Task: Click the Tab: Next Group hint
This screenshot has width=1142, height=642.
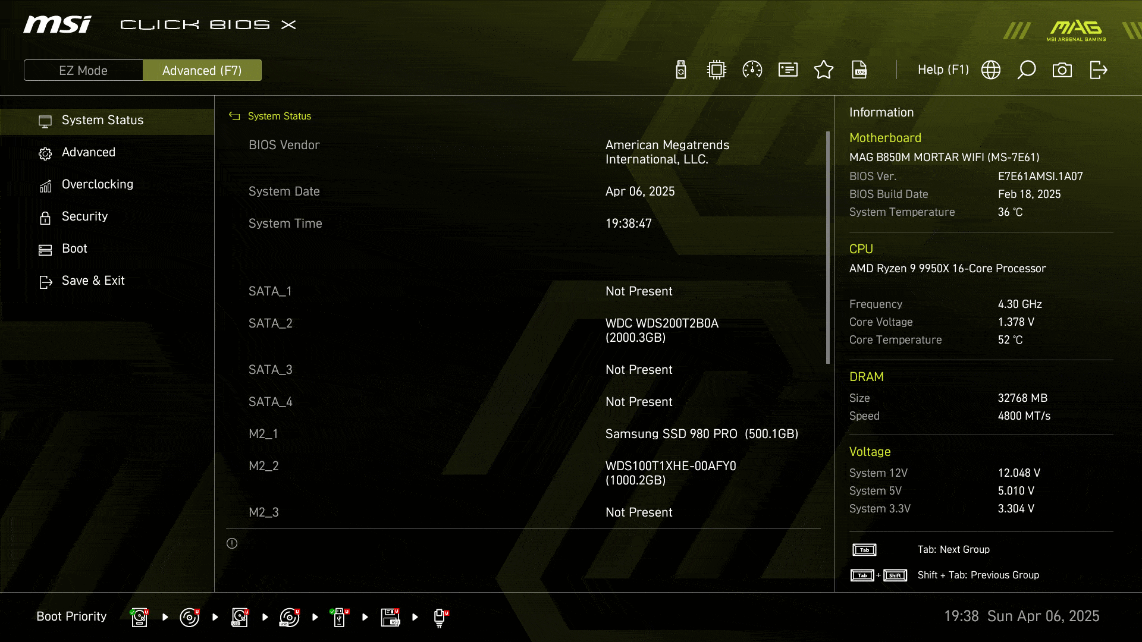Action: pos(953,550)
